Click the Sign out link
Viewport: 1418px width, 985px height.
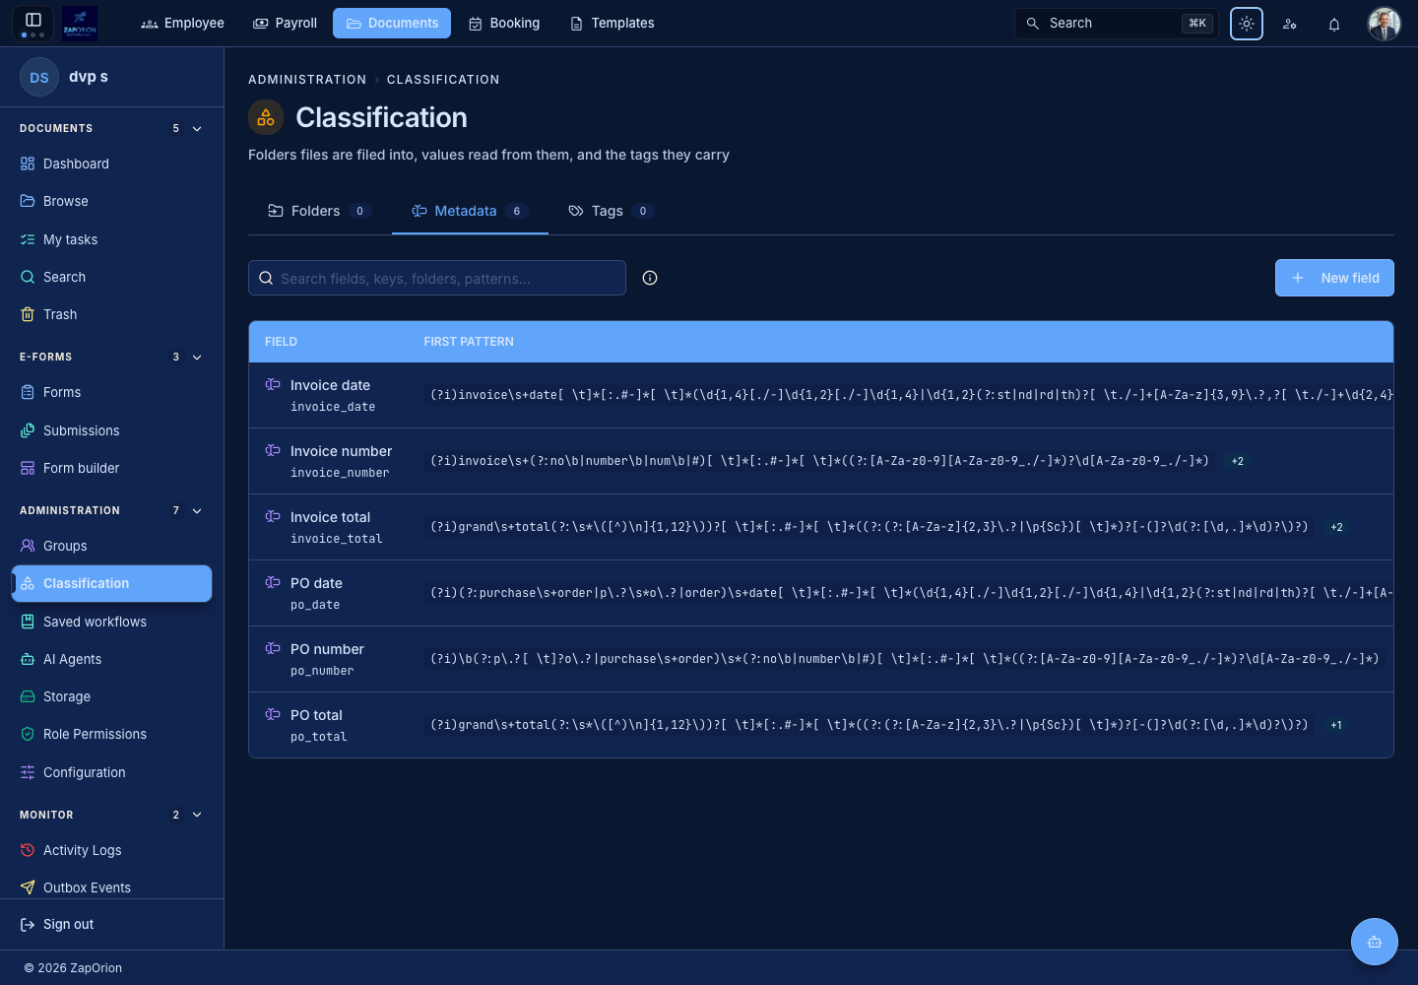[x=57, y=924]
